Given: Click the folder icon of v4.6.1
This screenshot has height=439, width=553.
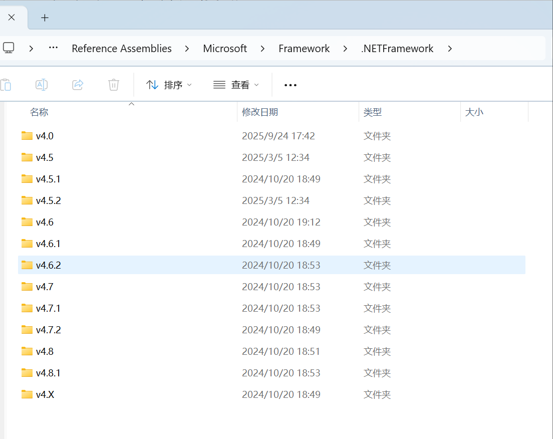Looking at the screenshot, I should [27, 243].
